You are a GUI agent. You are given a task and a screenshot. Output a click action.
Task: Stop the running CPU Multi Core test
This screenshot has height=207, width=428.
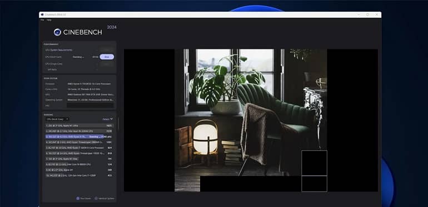click(x=107, y=57)
